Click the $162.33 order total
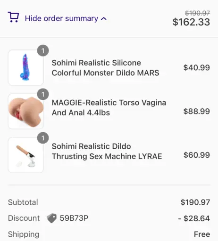 point(191,22)
